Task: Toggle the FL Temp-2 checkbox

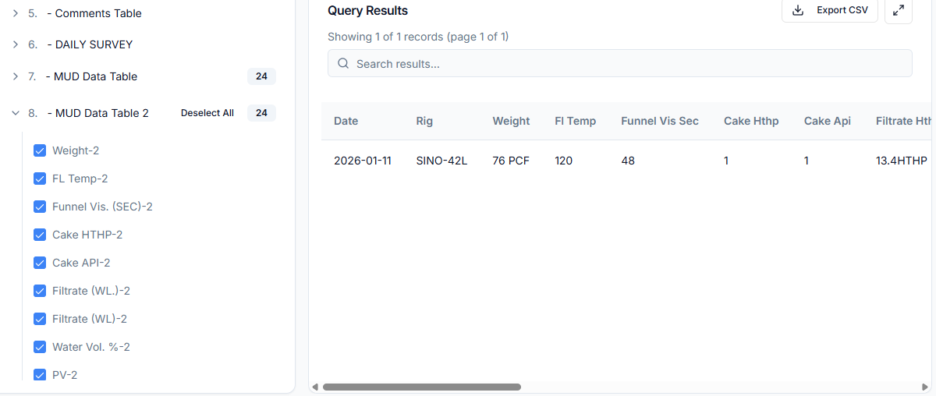Action: tap(41, 179)
